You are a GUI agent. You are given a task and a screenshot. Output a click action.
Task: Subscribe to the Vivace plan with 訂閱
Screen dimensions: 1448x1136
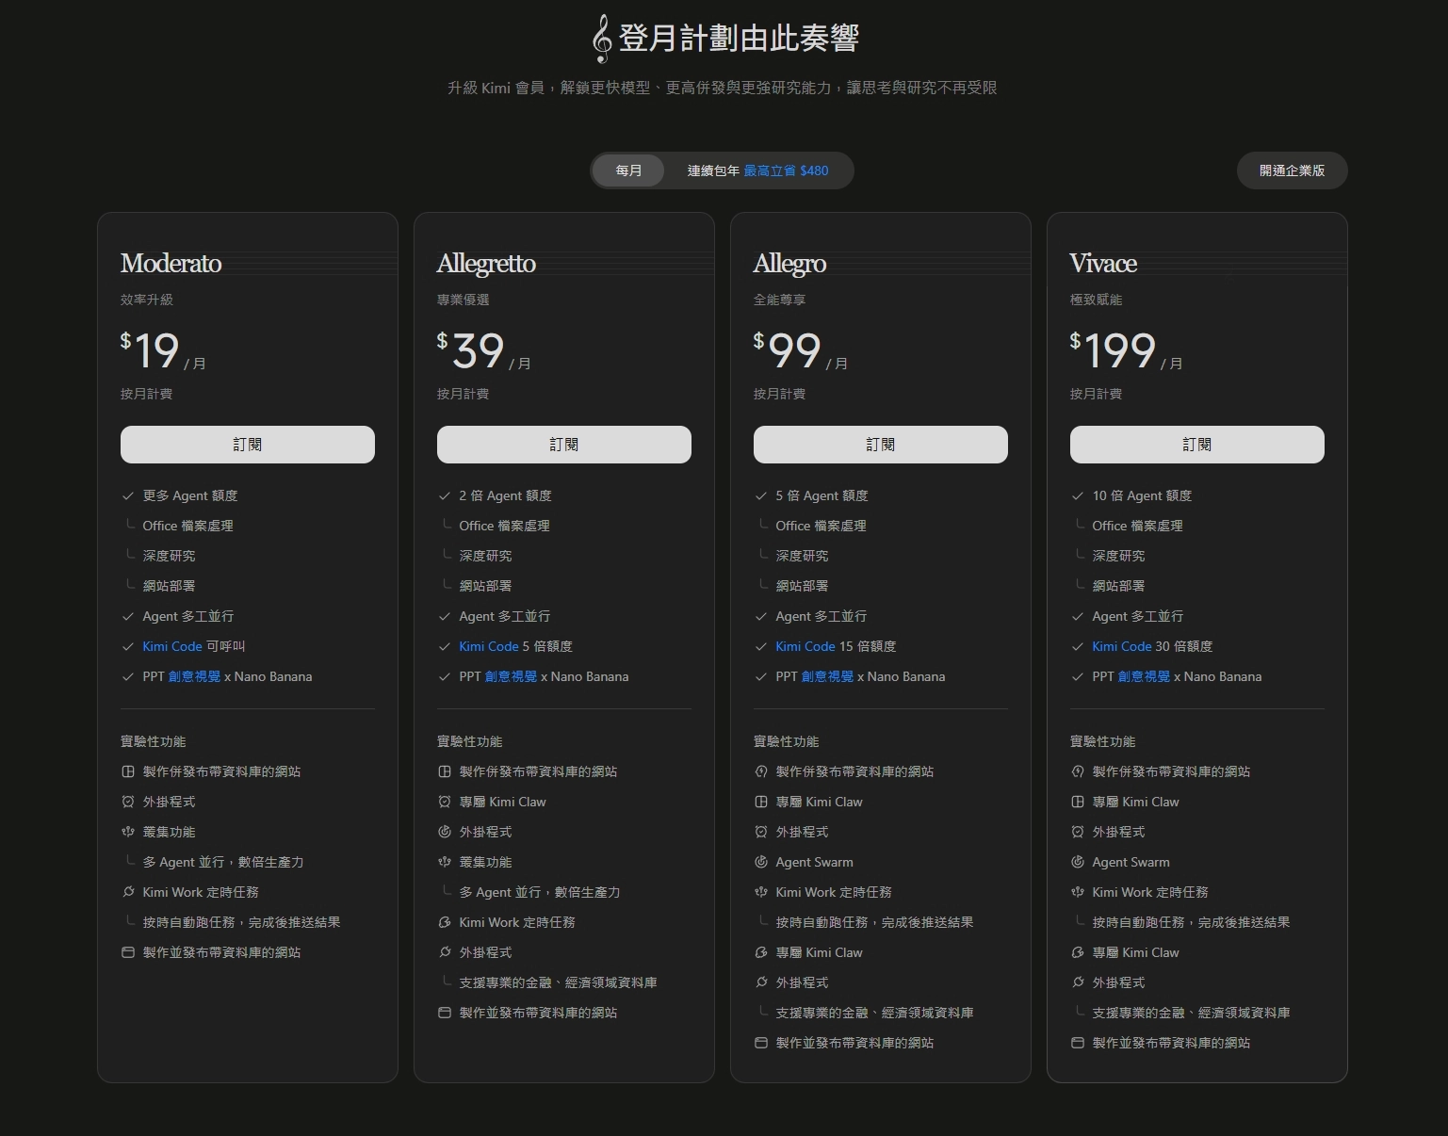point(1197,445)
